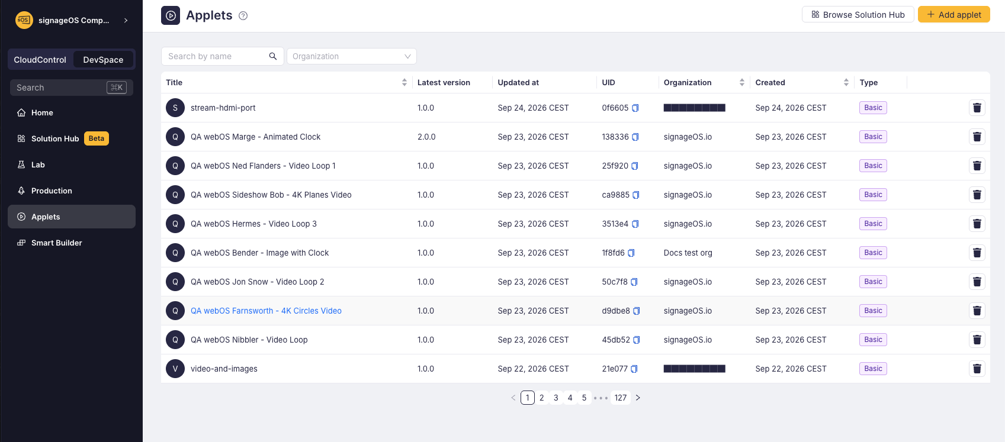Delete the QA webOS Nibbler - Video Loop applet

977,340
